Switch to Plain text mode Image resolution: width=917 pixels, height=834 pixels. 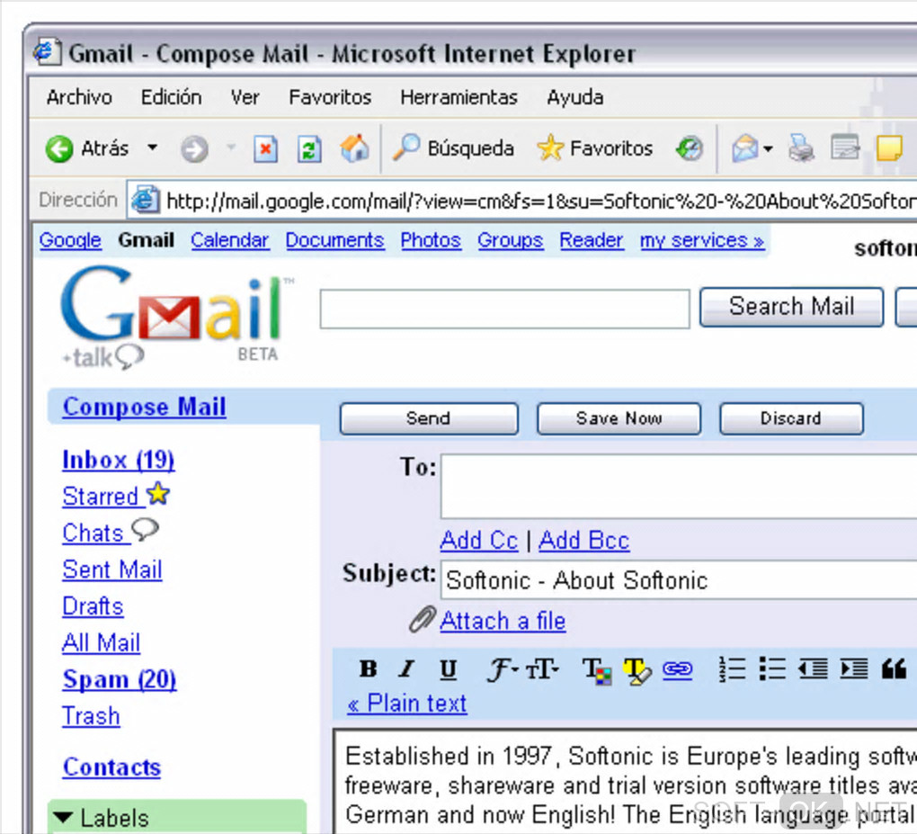407,703
